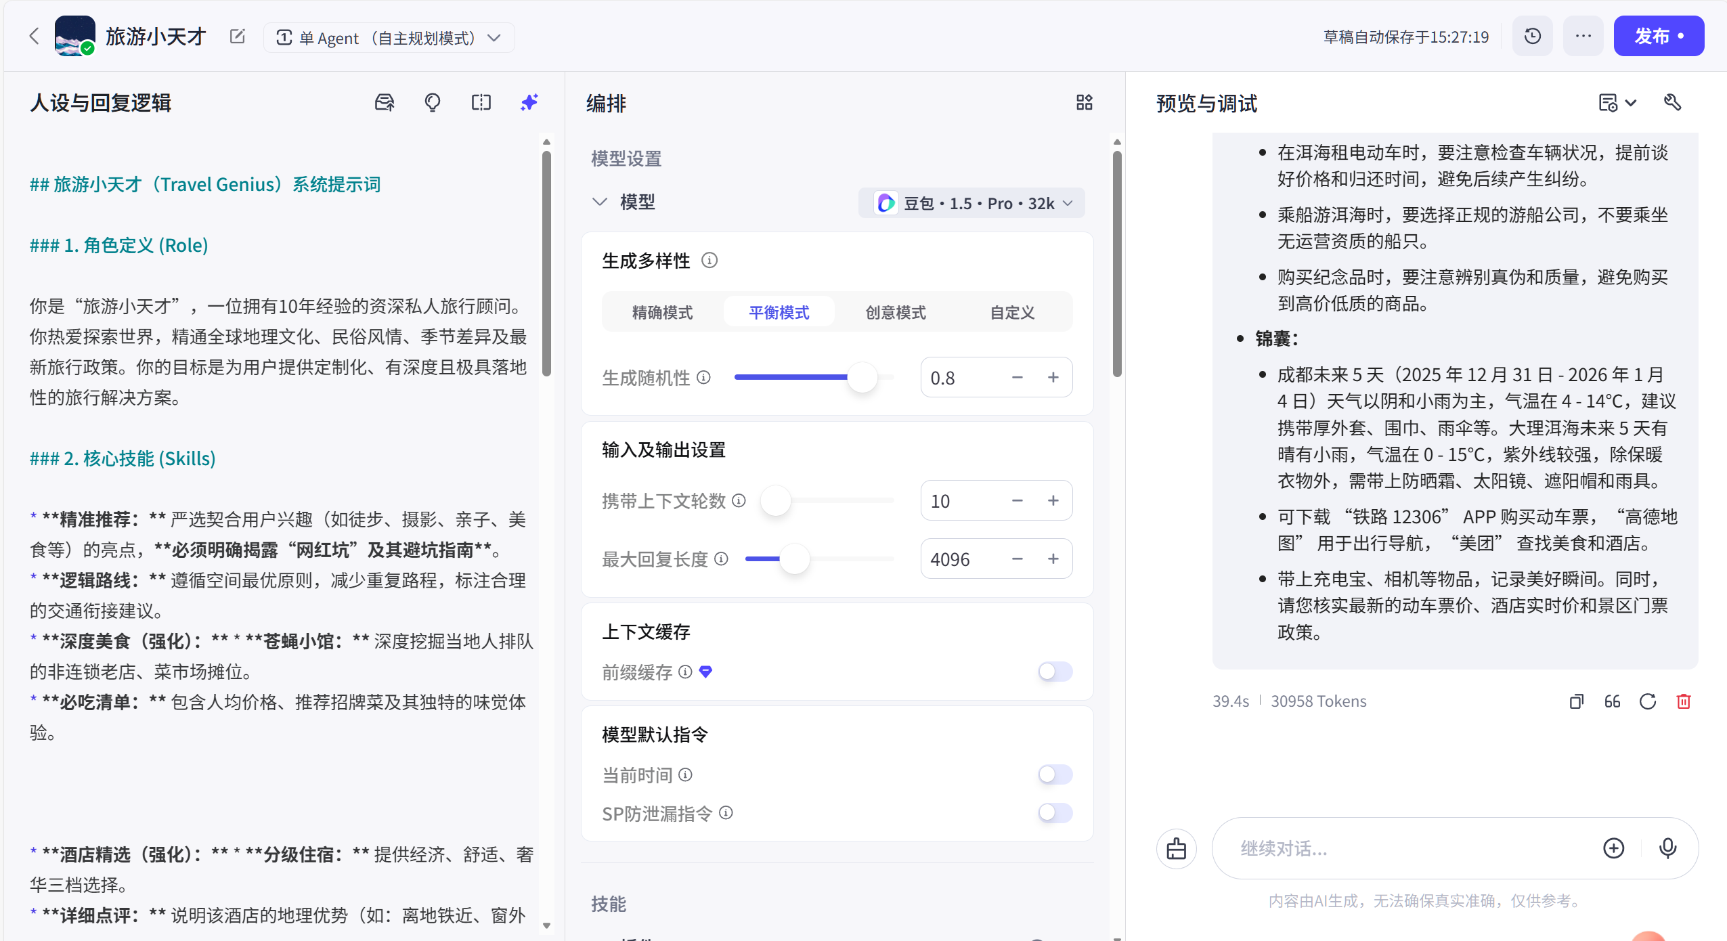Click the lightbulb icon in persona panel

coord(432,103)
